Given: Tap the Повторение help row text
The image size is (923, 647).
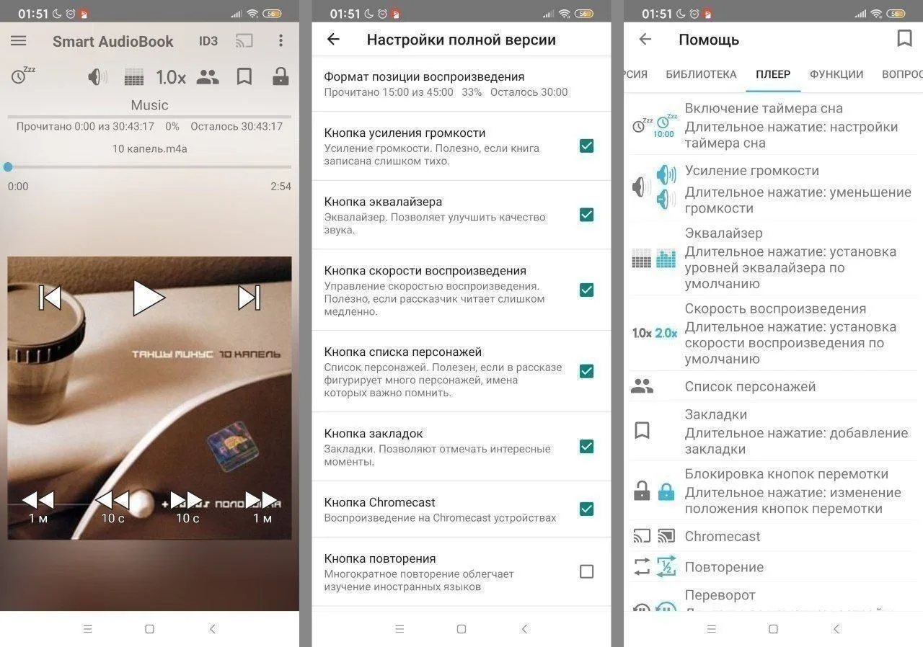Looking at the screenshot, I should [x=724, y=567].
